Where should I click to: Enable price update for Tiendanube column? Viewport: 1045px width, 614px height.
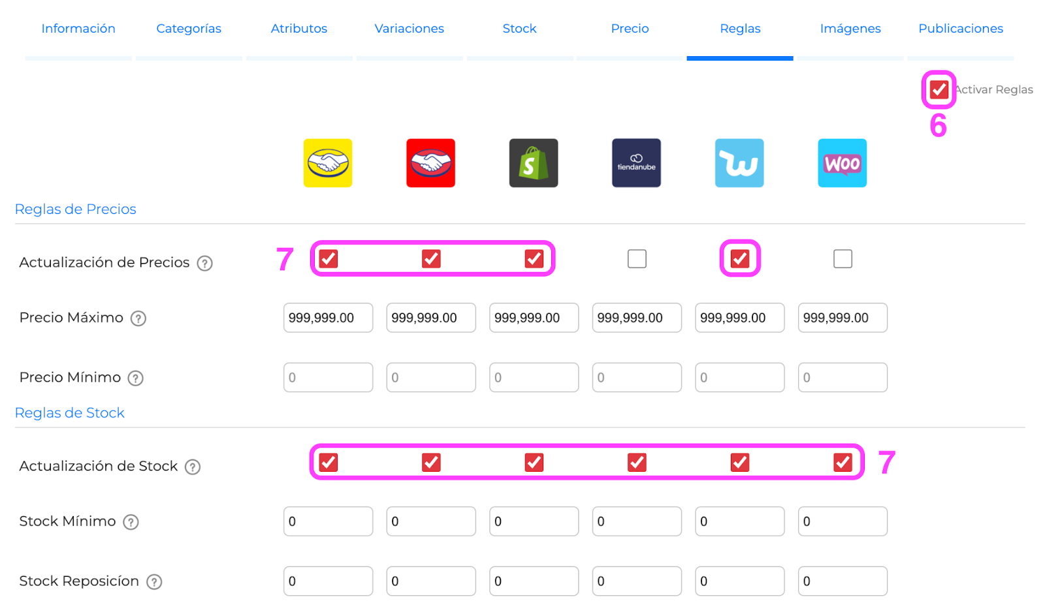click(637, 259)
